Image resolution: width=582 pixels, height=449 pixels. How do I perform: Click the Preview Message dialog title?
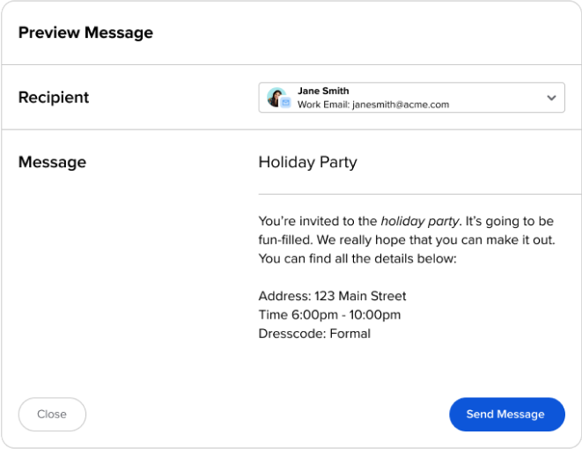(x=85, y=33)
